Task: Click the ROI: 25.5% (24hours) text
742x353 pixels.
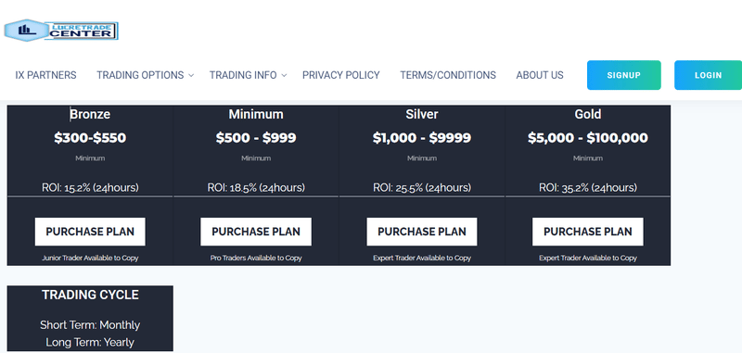Action: click(x=422, y=187)
